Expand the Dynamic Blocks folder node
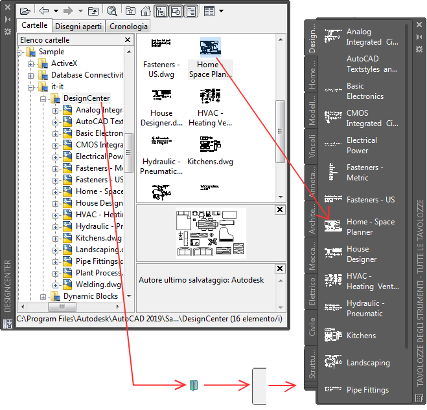 [43, 297]
